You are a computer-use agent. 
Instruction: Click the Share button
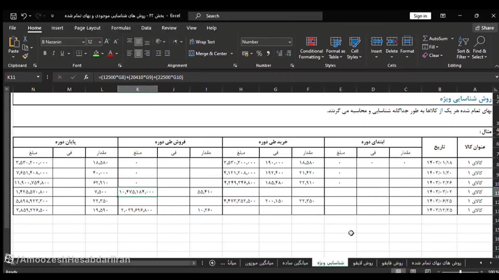(484, 28)
